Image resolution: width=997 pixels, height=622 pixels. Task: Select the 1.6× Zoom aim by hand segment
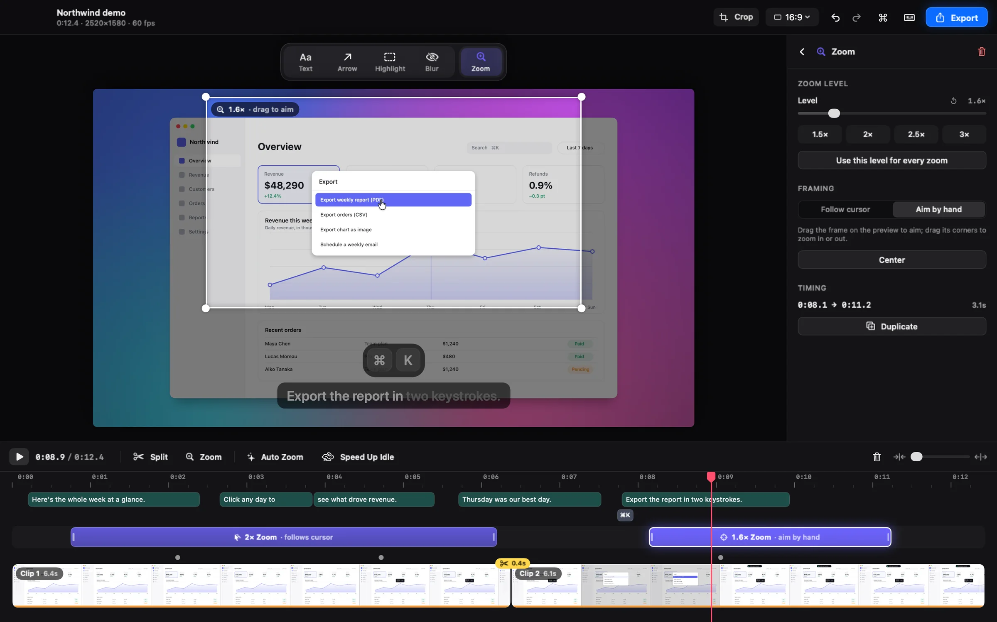click(770, 537)
